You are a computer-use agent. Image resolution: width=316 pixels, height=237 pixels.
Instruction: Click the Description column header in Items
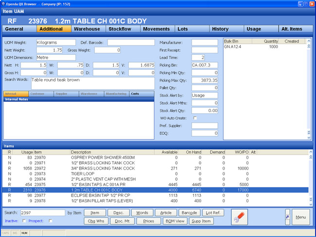click(112, 152)
